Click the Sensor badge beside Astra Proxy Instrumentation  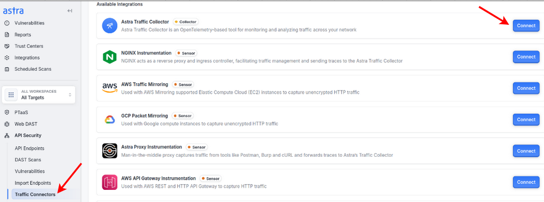tap(197, 147)
